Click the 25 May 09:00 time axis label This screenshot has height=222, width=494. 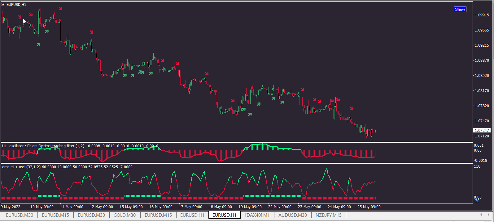(369, 207)
